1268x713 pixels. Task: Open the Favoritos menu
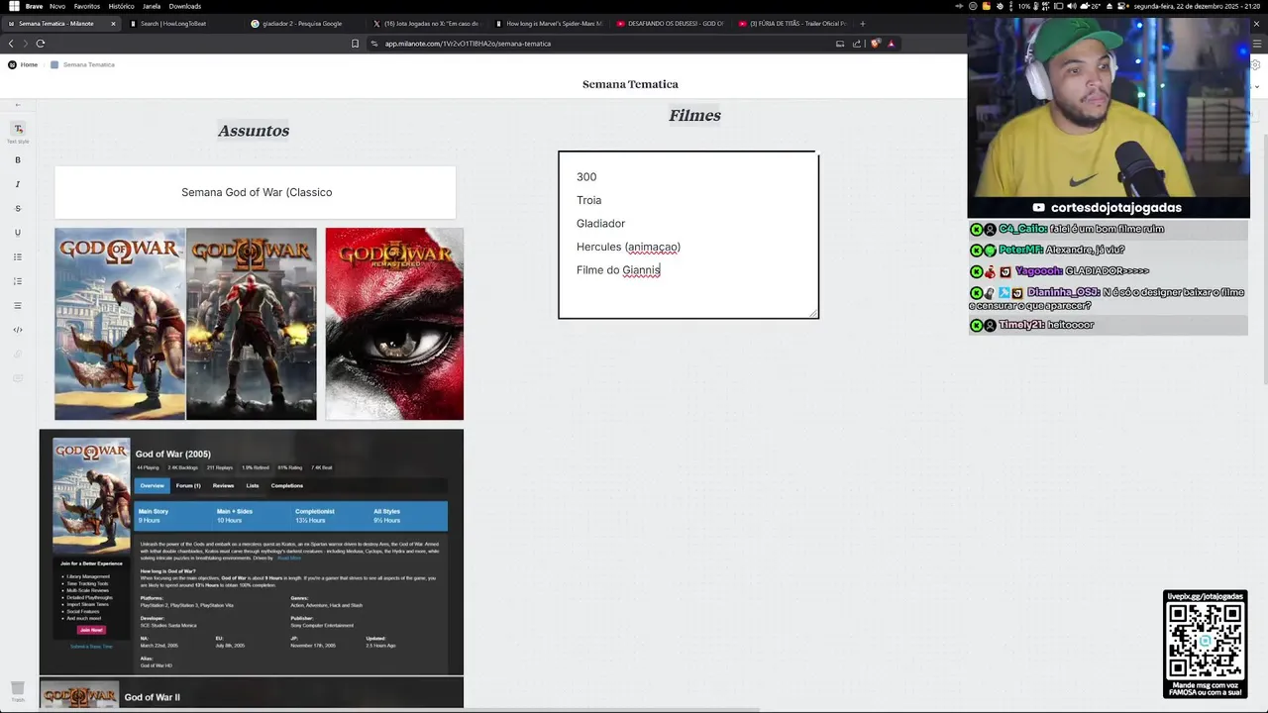click(87, 6)
